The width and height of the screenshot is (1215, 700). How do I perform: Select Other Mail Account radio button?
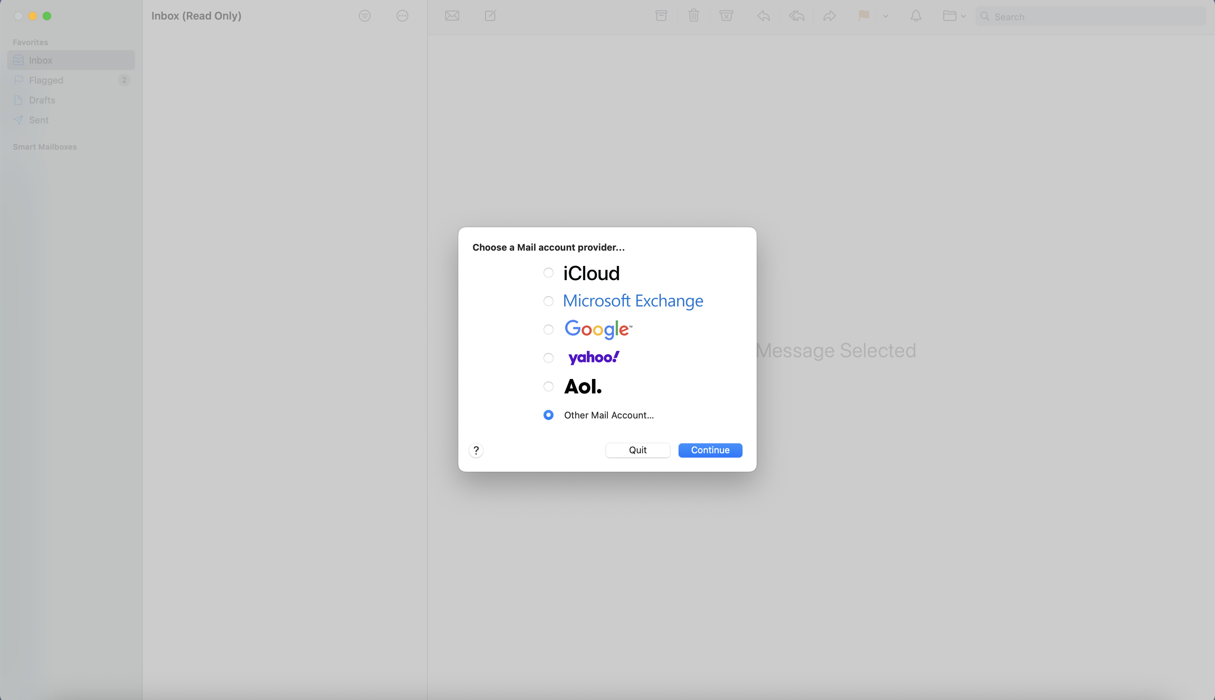(548, 415)
